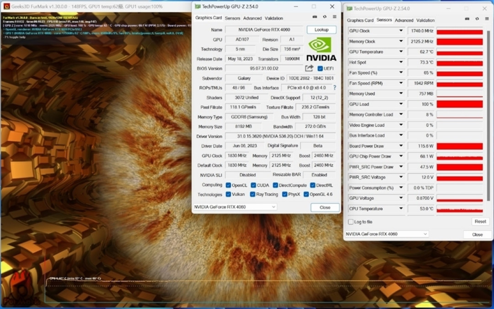Open the Board Power Draw dropdown
The image size is (494, 309).
point(401,146)
